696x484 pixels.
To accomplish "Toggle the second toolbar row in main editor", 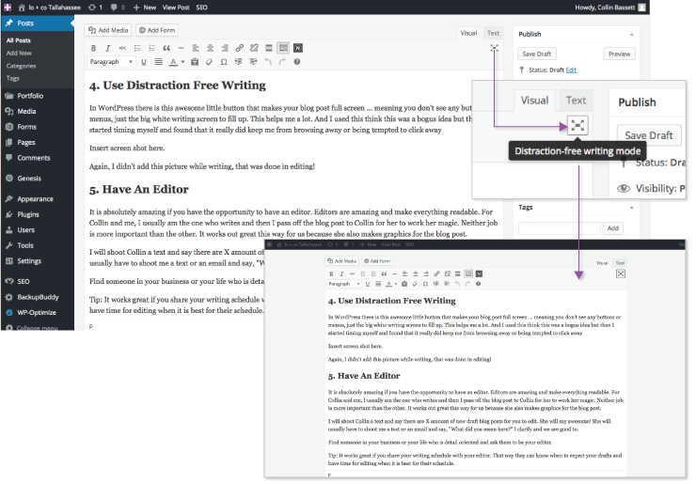I will (283, 48).
